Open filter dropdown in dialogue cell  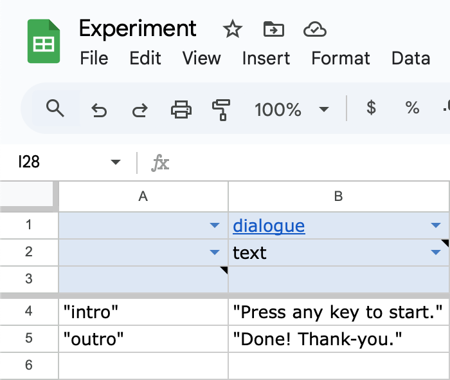tap(436, 225)
